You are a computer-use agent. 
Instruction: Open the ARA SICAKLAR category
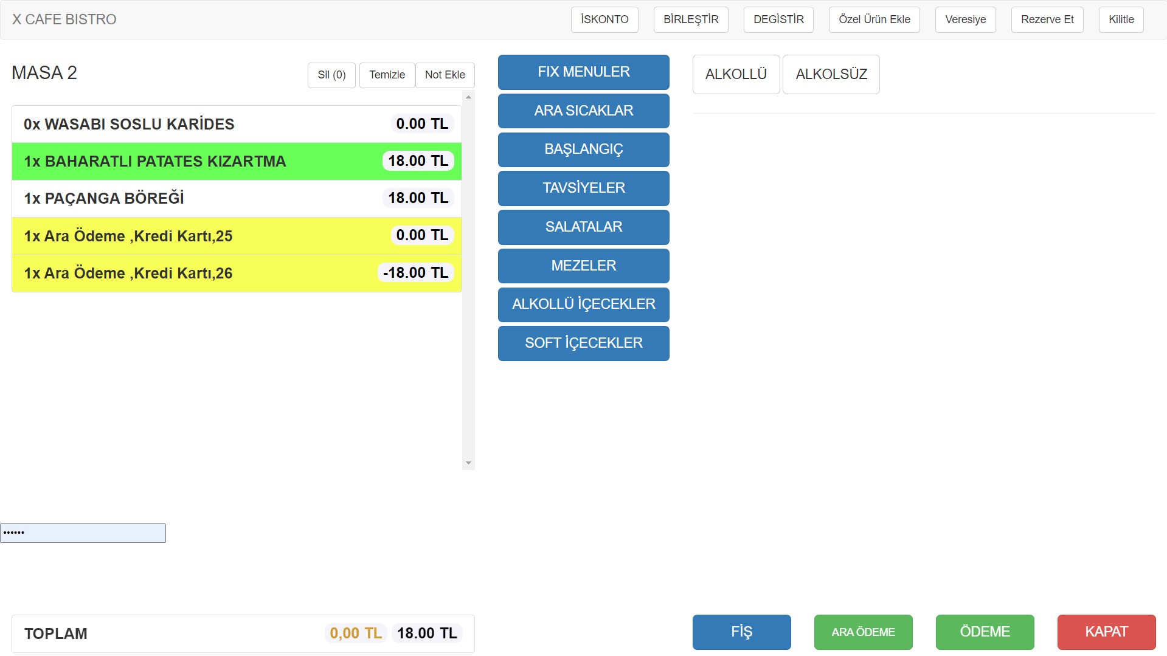583,111
